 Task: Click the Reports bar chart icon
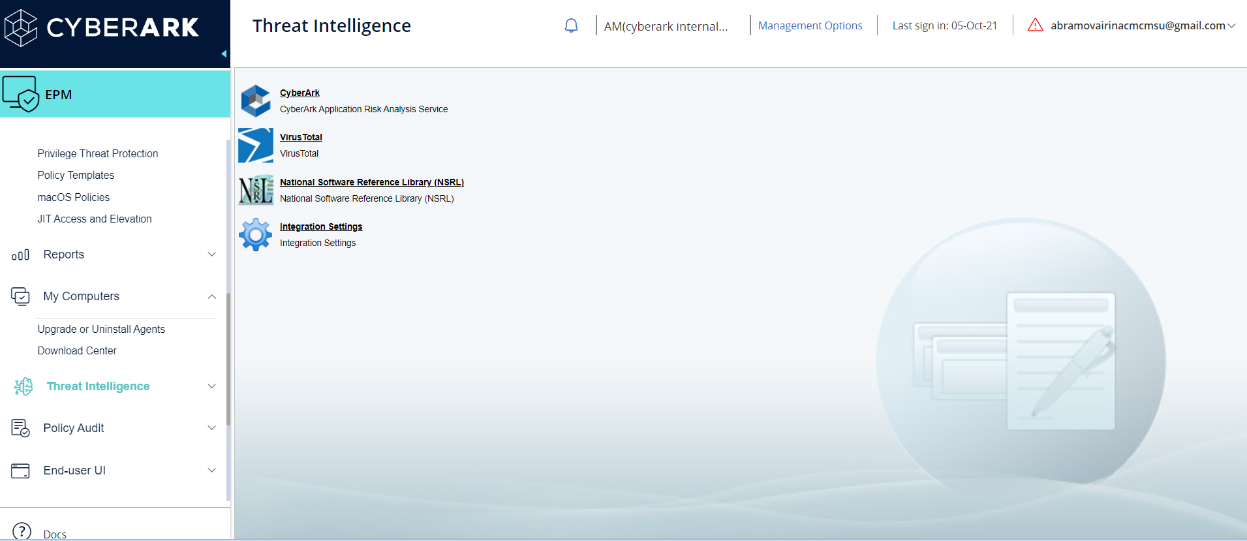click(20, 255)
